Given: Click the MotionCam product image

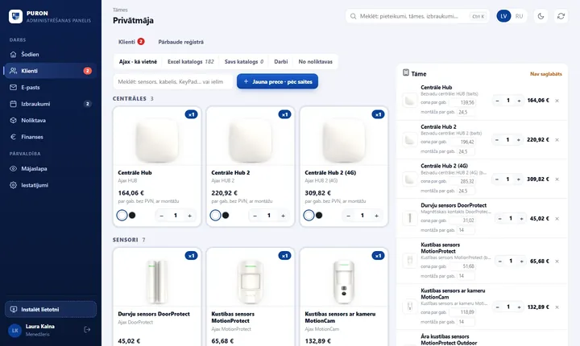Looking at the screenshot, I should [344, 281].
